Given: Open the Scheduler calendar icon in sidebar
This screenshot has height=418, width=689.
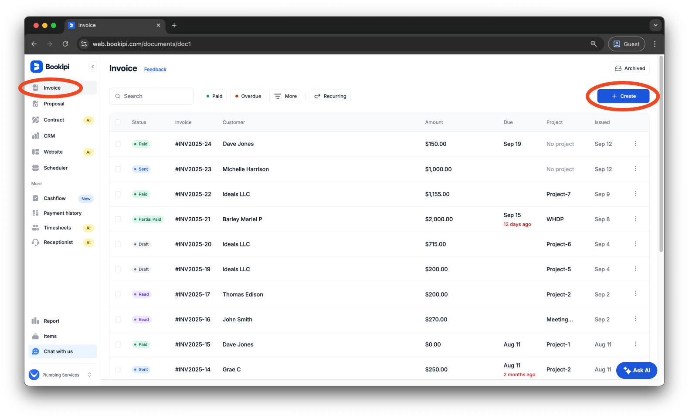Looking at the screenshot, I should [x=36, y=168].
